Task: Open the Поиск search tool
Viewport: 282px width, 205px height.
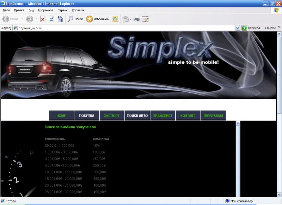Action: (x=75, y=19)
